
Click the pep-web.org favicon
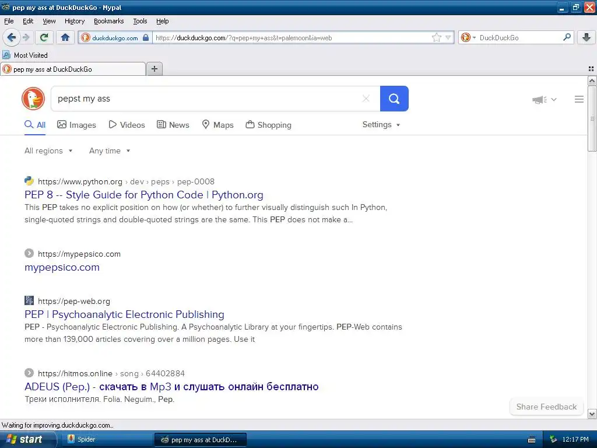29,300
